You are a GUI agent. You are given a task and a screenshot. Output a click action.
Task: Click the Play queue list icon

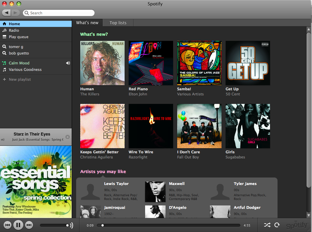coord(4,37)
